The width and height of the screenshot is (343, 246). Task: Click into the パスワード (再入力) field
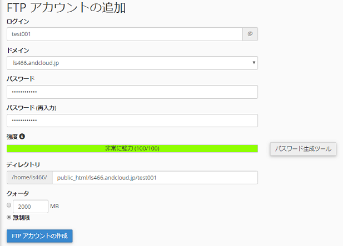(x=132, y=121)
